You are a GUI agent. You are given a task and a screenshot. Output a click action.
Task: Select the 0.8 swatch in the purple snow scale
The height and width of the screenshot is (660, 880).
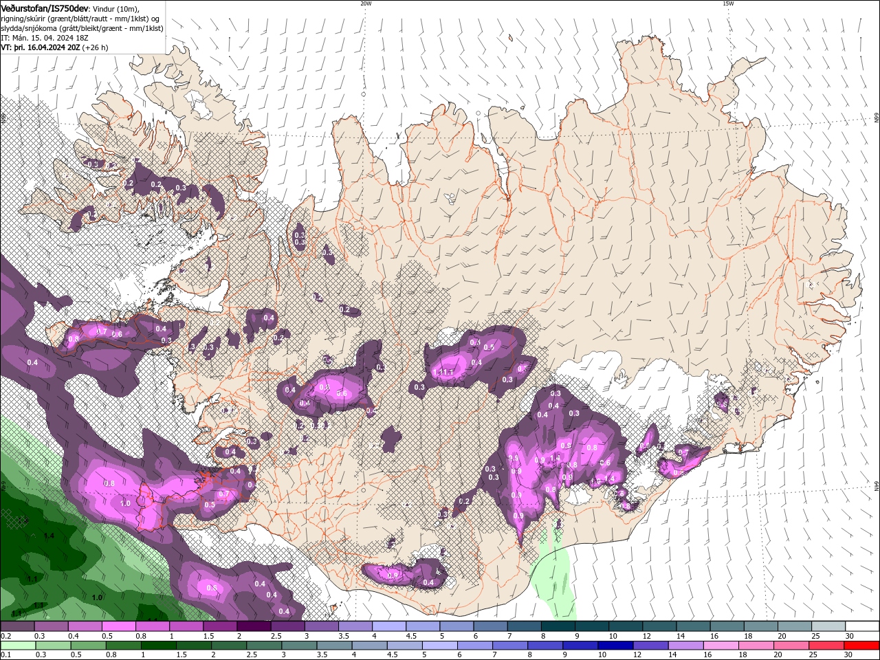pyautogui.click(x=152, y=626)
